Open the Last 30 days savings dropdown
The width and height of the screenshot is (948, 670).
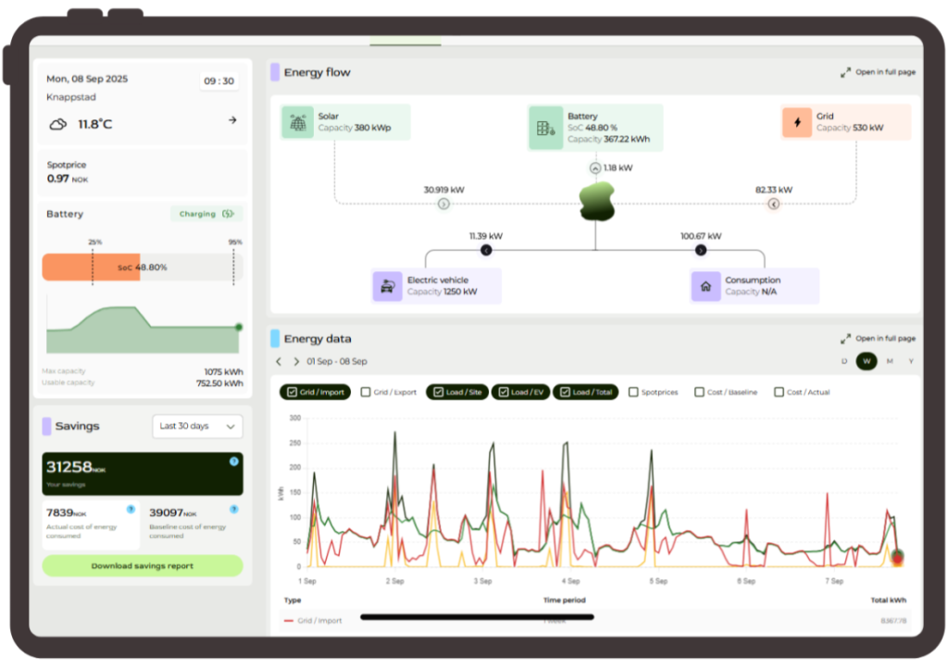click(197, 427)
